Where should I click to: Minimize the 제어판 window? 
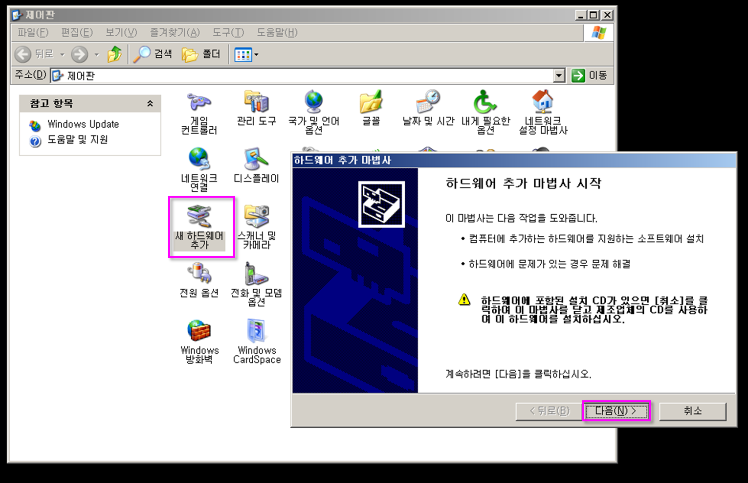[x=581, y=15]
